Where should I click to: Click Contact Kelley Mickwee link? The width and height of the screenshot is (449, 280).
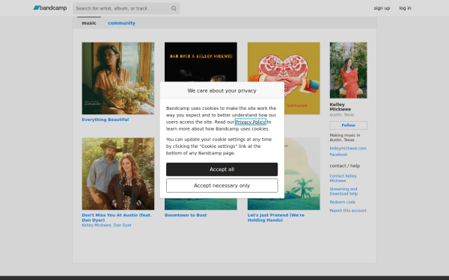pyautogui.click(x=343, y=178)
